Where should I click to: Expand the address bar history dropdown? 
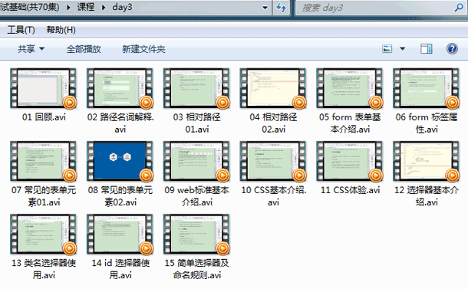265,8
